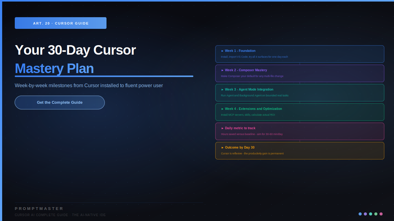Click the PROMPTMASTER footer brand
Viewport: 394px width, 221px height.
39,209
